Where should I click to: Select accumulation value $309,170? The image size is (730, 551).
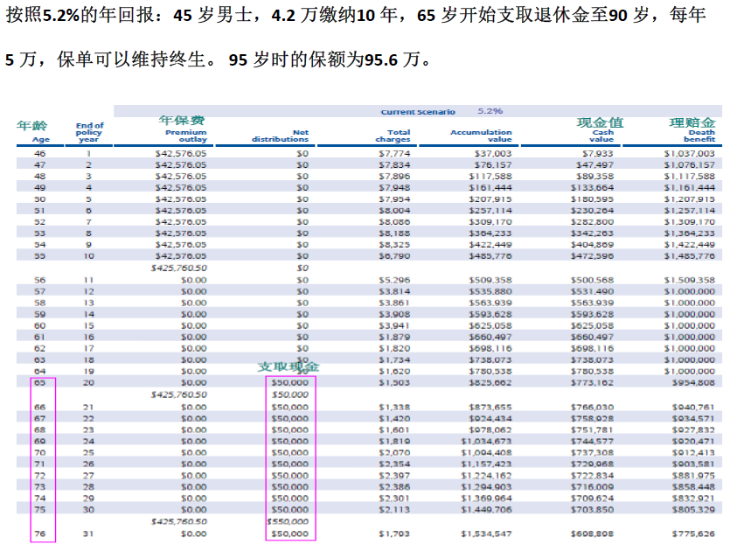point(490,221)
